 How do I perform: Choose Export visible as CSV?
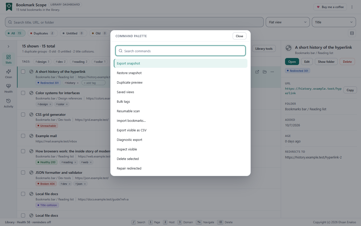click(x=180, y=130)
